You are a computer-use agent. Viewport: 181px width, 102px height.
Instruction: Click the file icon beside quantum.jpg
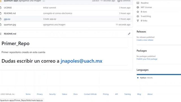(x=1, y=25)
